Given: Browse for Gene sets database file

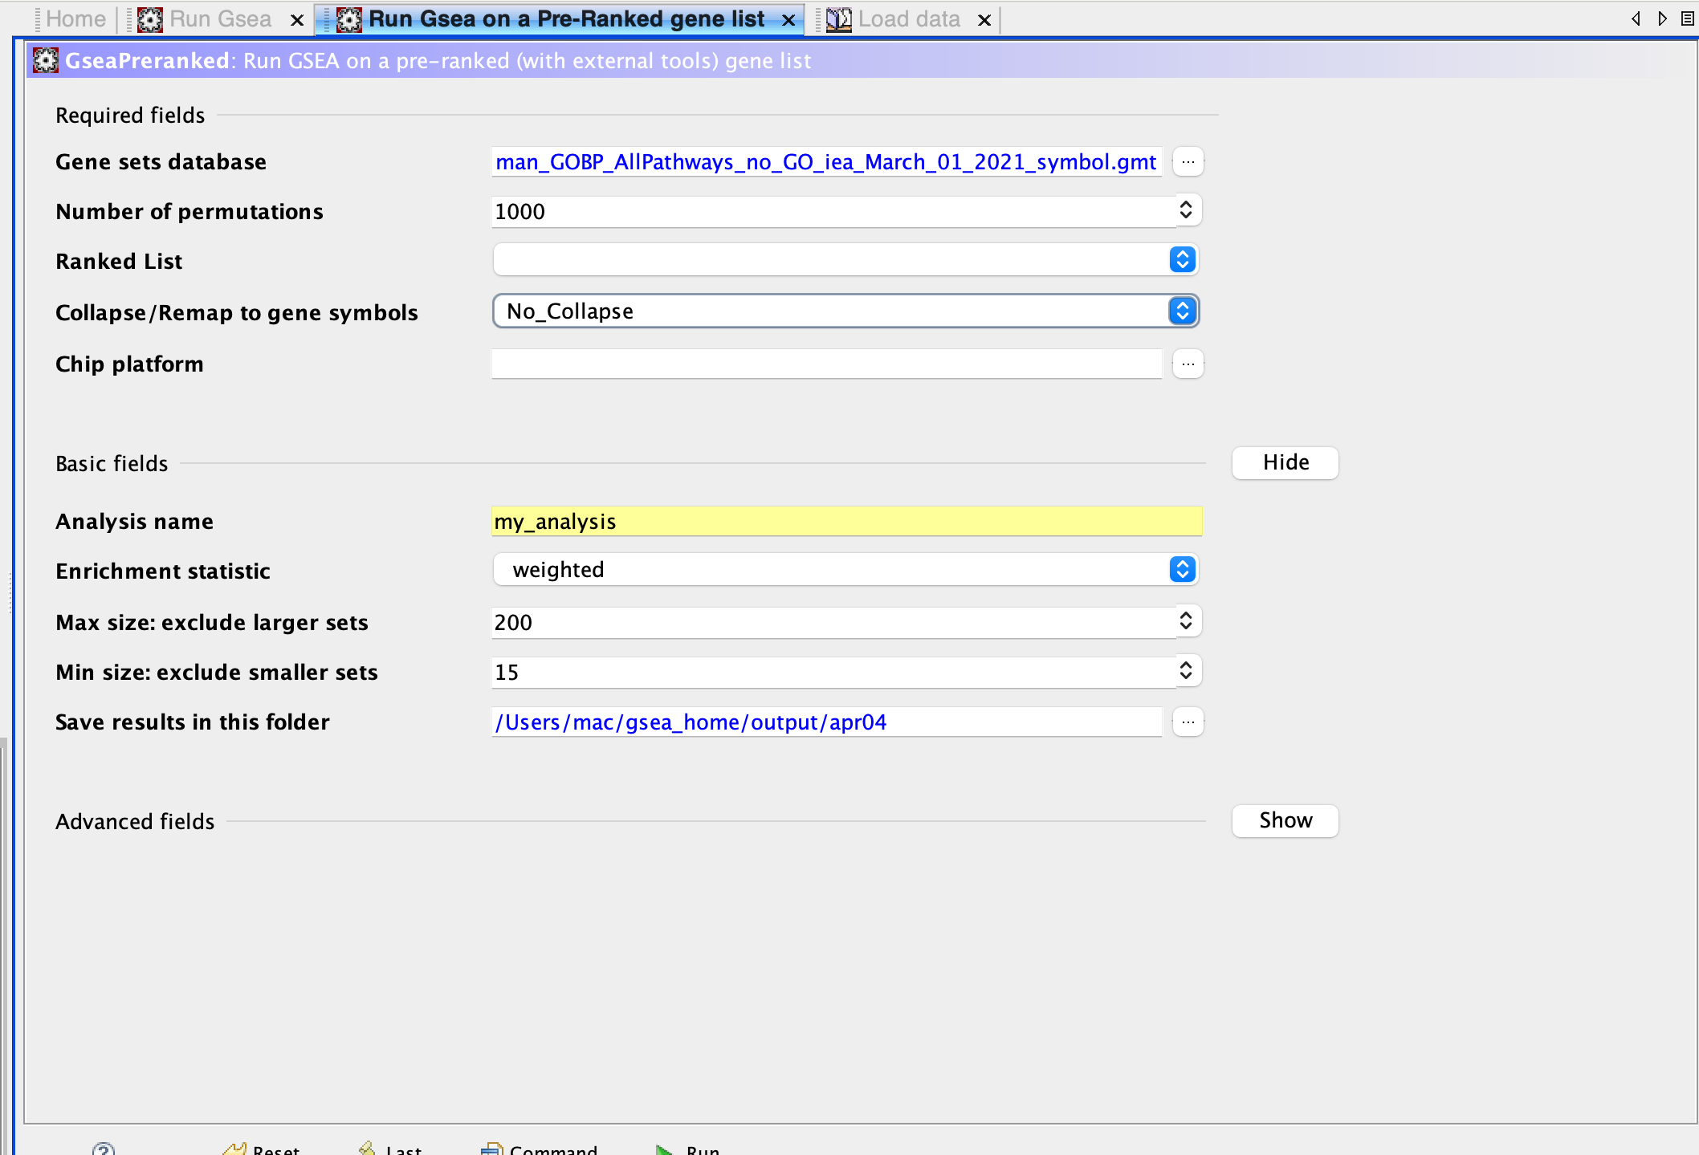Looking at the screenshot, I should [x=1188, y=162].
